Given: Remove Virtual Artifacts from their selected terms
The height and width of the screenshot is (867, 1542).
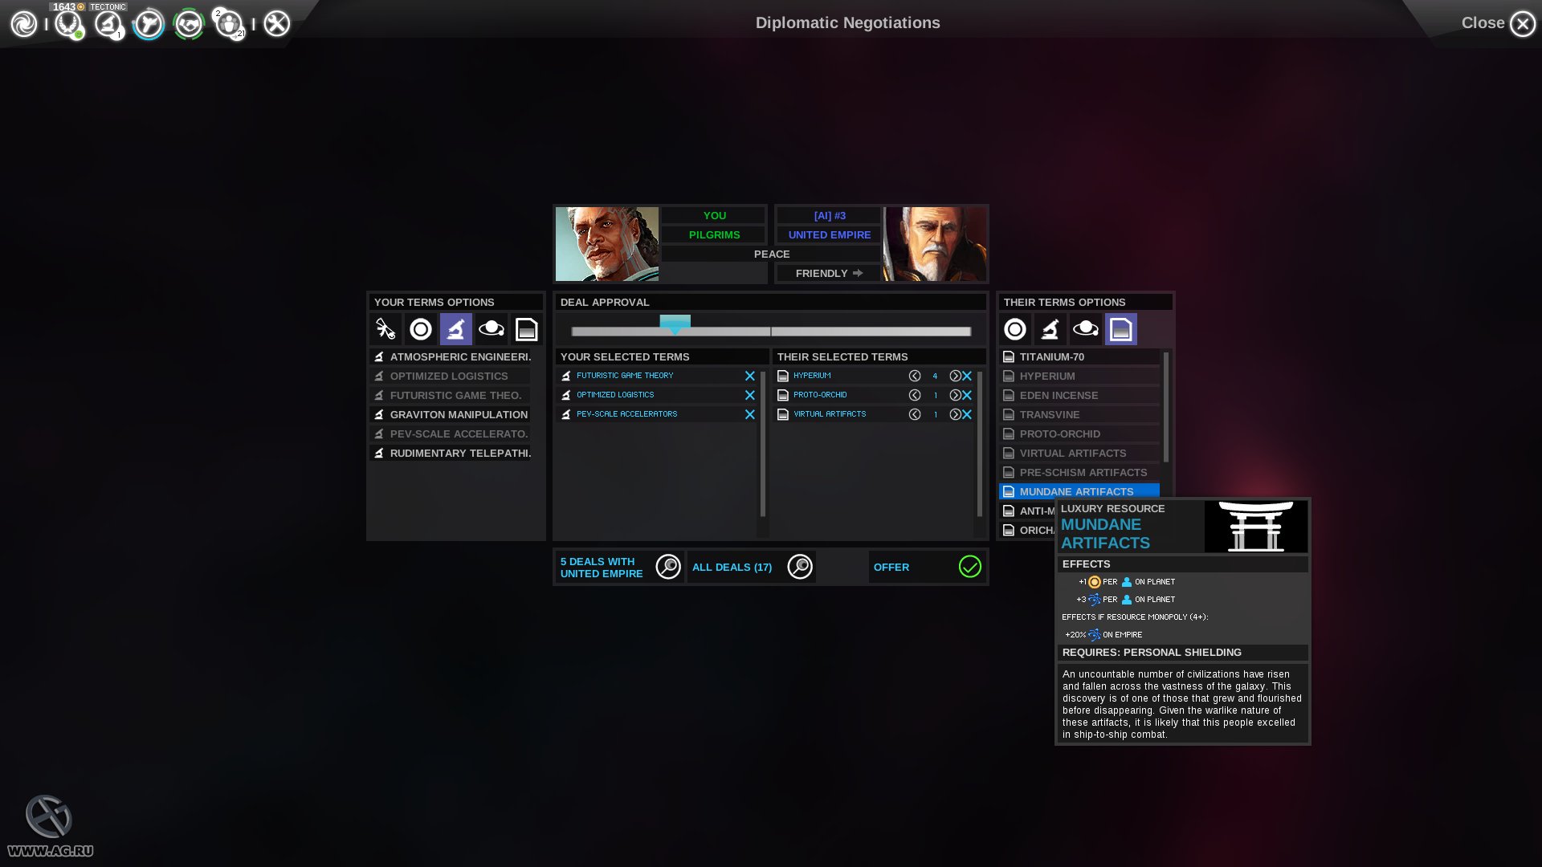Looking at the screenshot, I should pyautogui.click(x=967, y=414).
